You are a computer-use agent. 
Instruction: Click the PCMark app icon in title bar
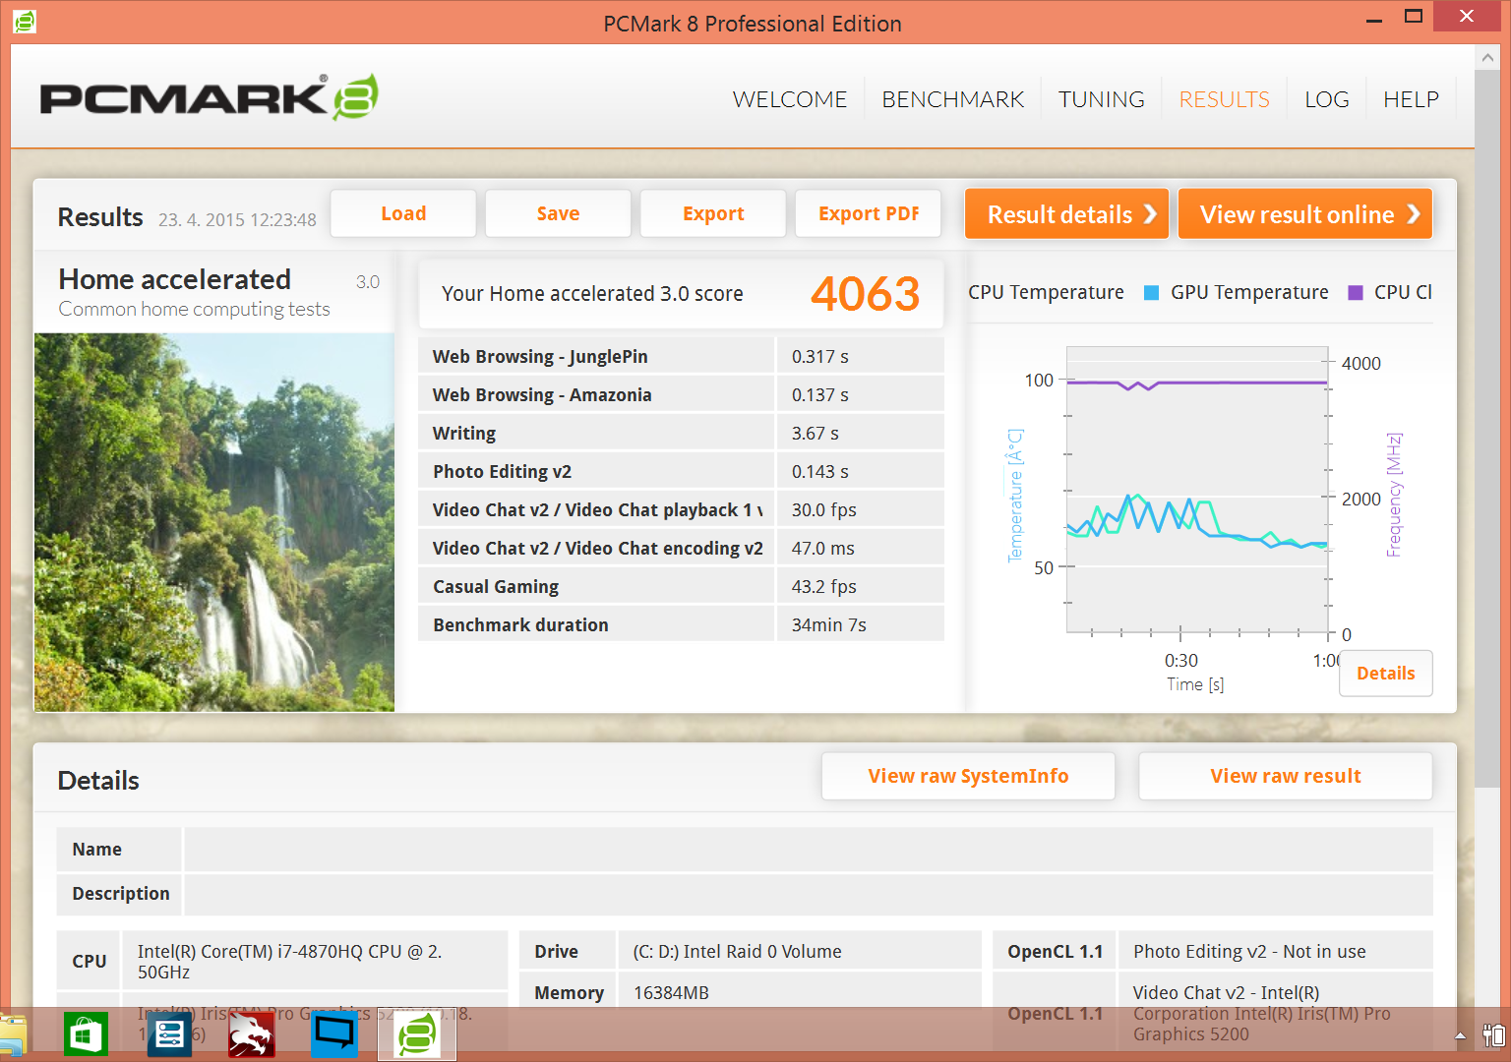[25, 21]
